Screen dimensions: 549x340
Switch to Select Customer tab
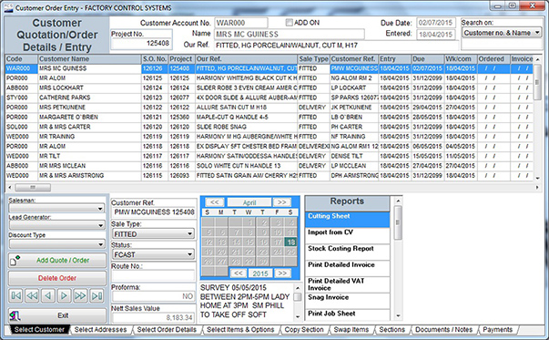[x=39, y=329]
